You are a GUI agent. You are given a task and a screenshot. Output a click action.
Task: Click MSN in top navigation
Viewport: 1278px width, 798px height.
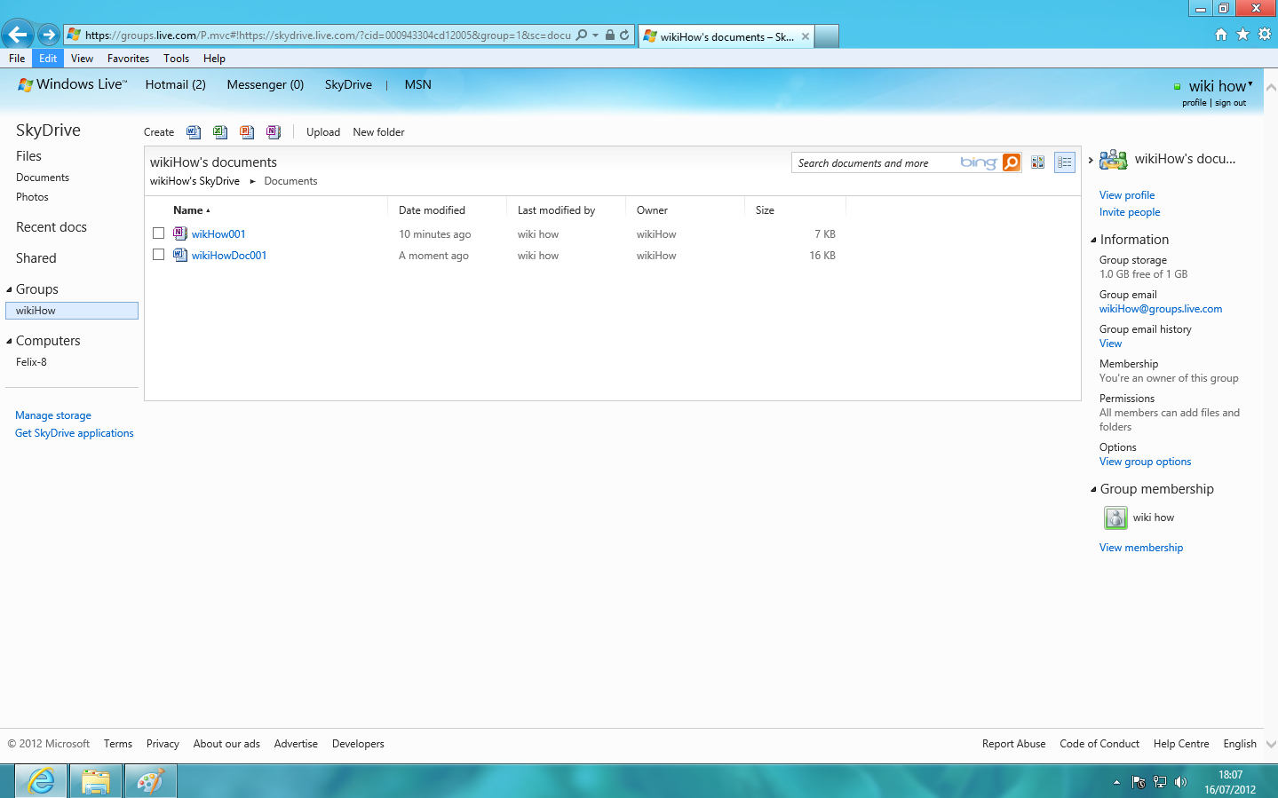coord(417,84)
